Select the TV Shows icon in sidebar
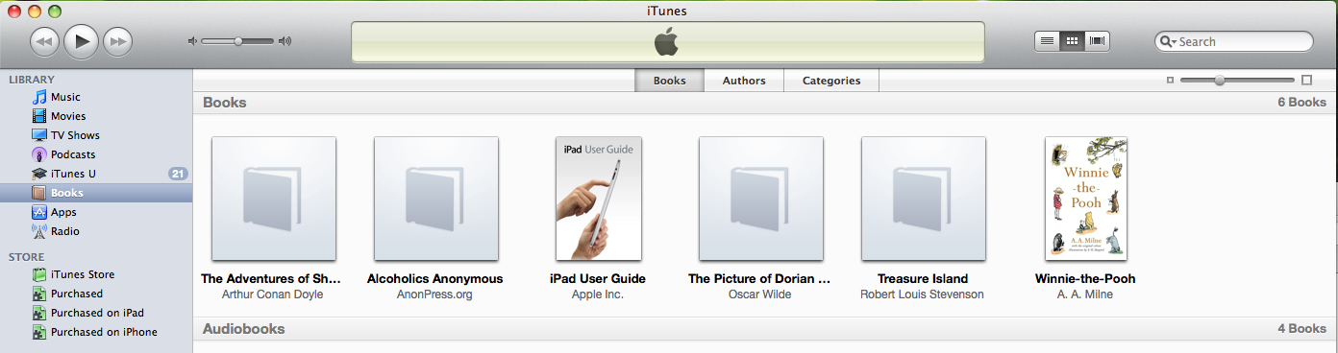The image size is (1338, 353). (39, 135)
